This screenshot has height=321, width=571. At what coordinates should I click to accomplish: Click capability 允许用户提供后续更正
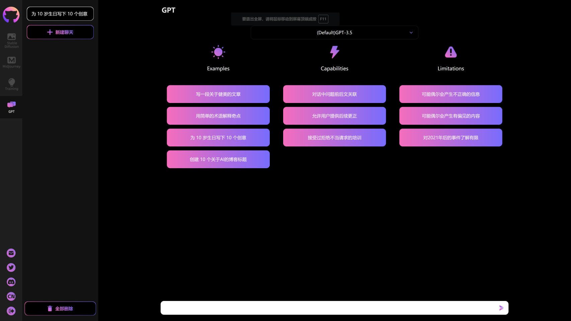tap(334, 116)
